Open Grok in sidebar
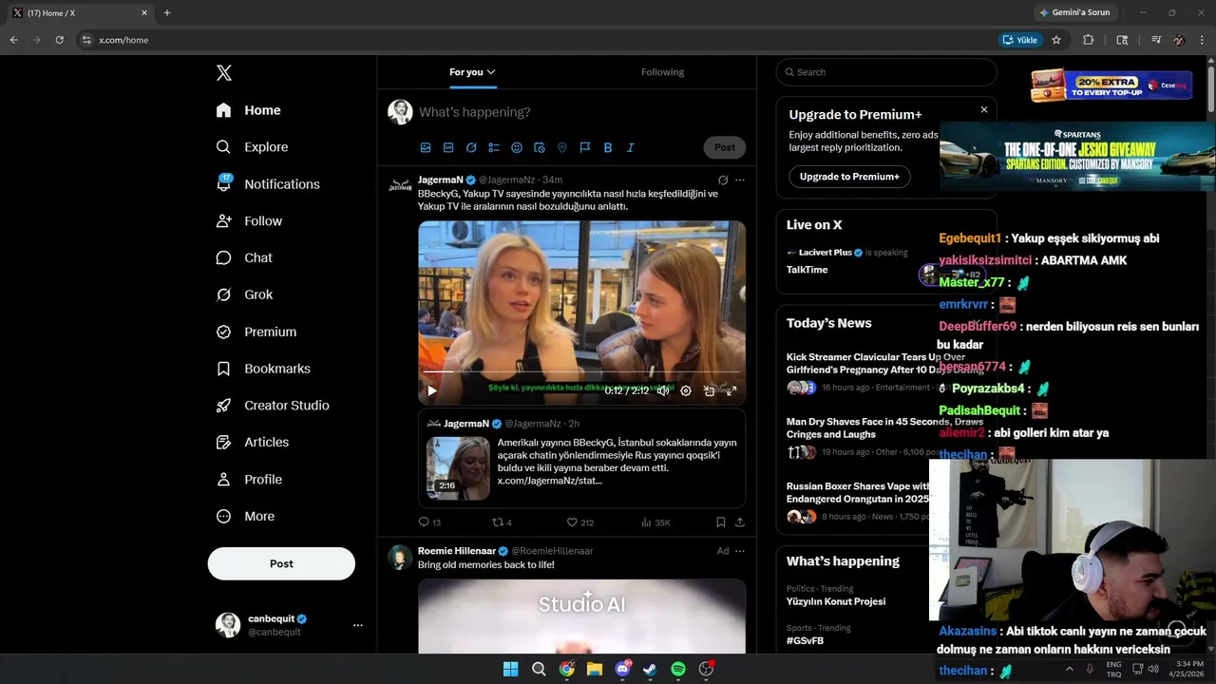Screen dimensions: 1216x684 [244, 294]
